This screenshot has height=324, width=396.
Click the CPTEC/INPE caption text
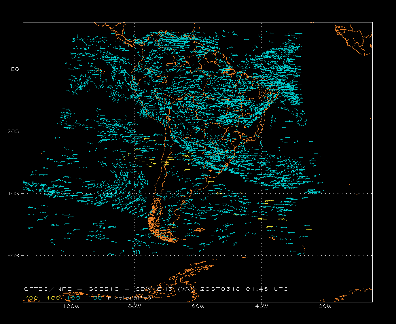[x=48, y=289]
